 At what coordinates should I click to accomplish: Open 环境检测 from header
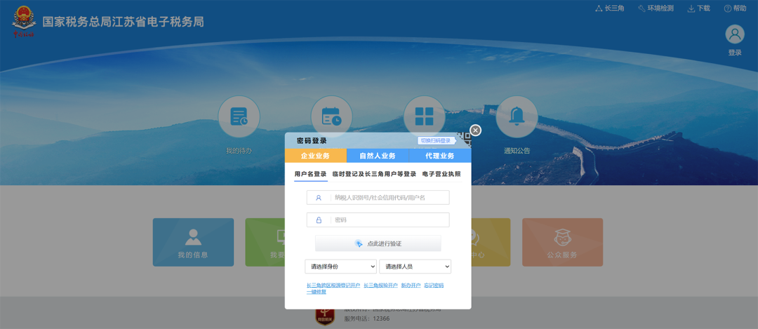660,8
